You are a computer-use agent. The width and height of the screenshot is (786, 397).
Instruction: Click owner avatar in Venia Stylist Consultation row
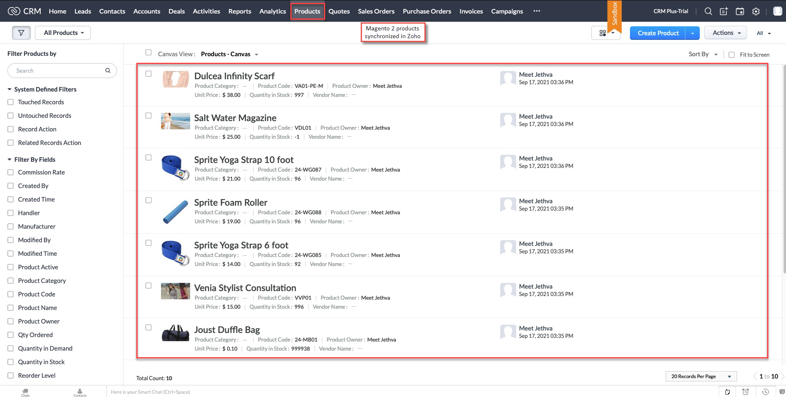point(508,290)
